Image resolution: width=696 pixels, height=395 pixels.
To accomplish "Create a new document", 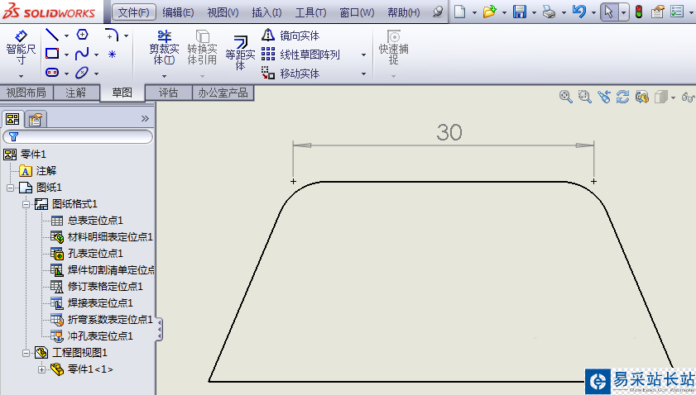I will coord(460,12).
